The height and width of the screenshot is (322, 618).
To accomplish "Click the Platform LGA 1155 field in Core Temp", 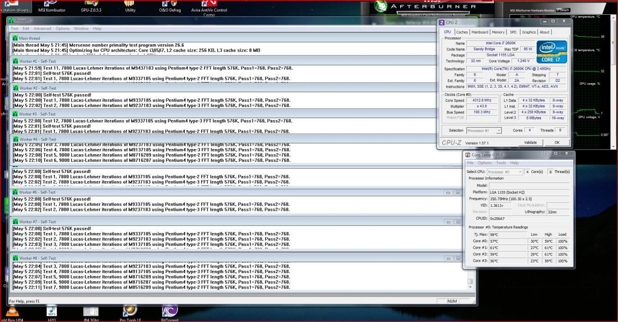I will [529, 192].
